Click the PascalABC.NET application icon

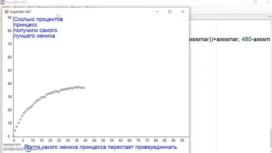pyautogui.click(x=3, y=2)
